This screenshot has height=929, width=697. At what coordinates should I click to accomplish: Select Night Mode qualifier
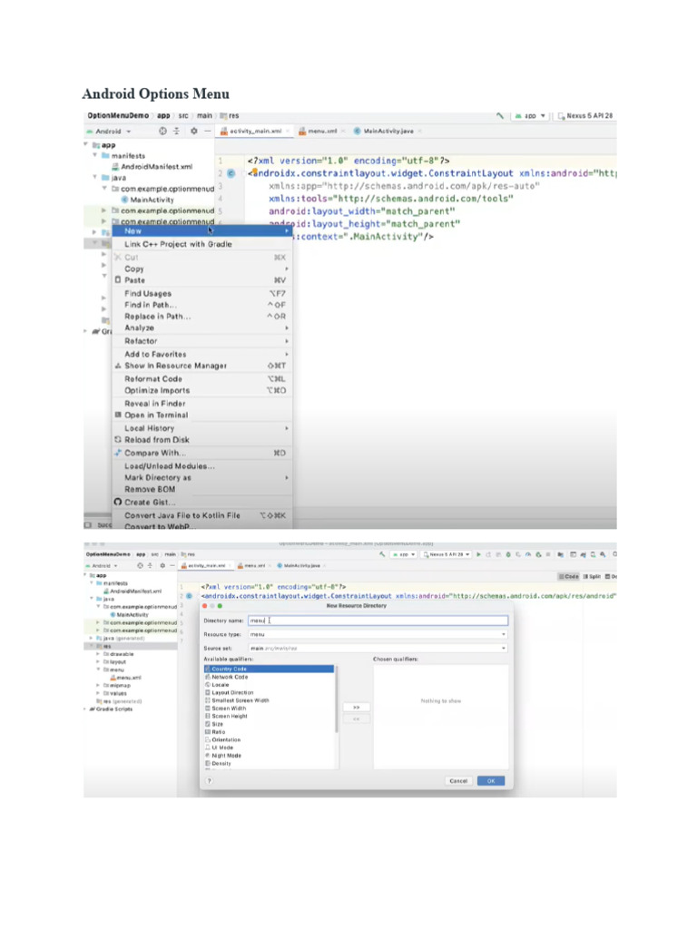point(269,756)
